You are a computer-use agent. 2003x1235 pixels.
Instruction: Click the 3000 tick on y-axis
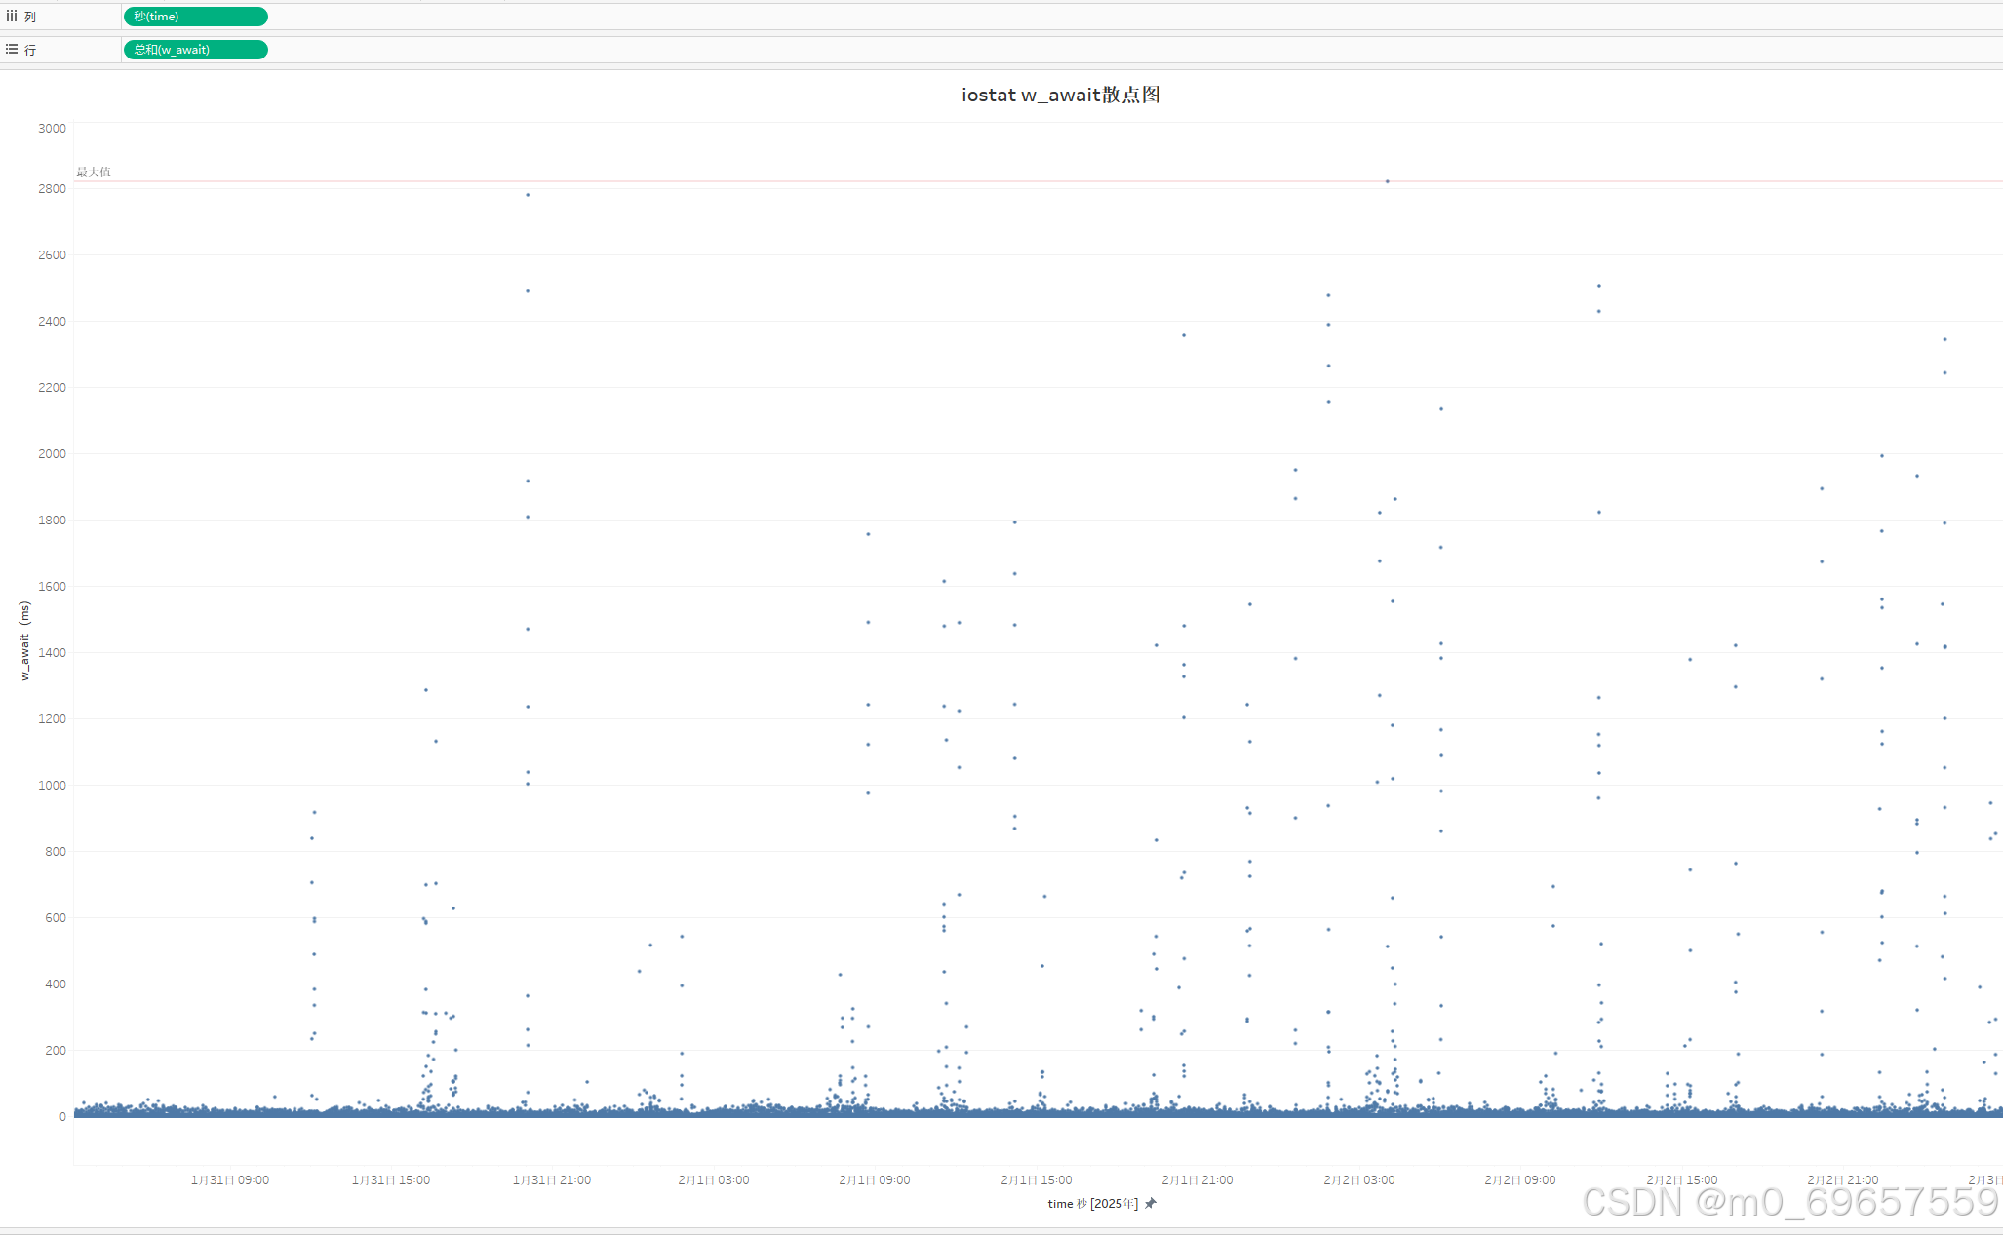[x=52, y=129]
